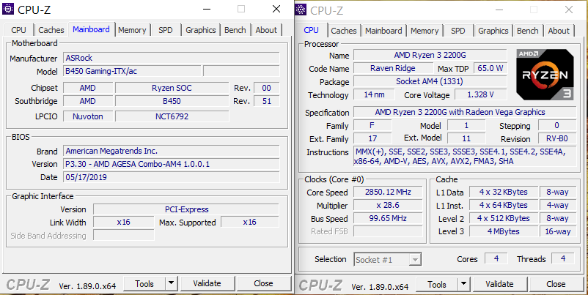Click Close button in right window
The image size is (588, 295).
[x=556, y=285]
